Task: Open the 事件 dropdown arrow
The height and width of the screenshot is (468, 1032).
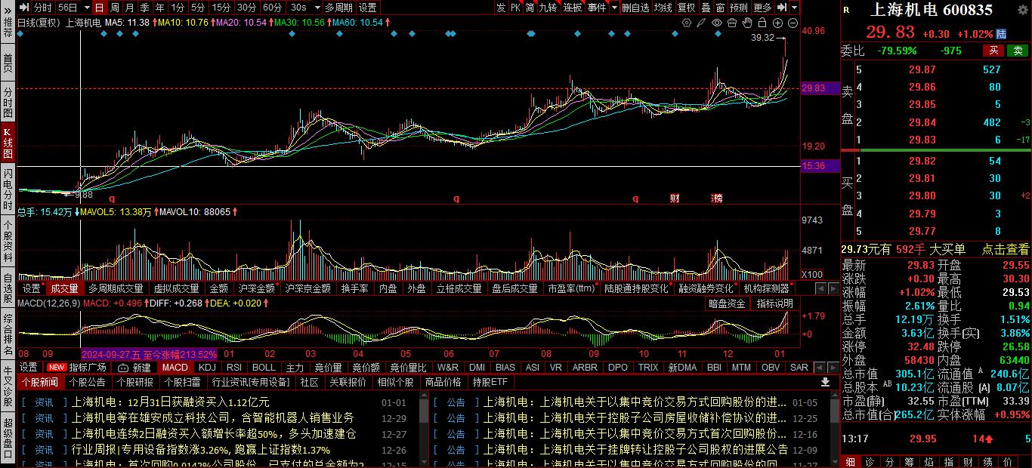Action: [x=614, y=7]
